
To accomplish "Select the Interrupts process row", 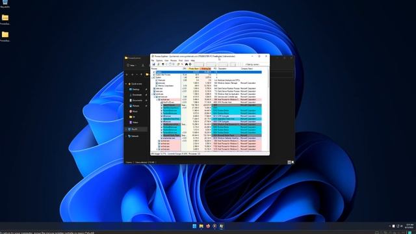I will (207, 80).
